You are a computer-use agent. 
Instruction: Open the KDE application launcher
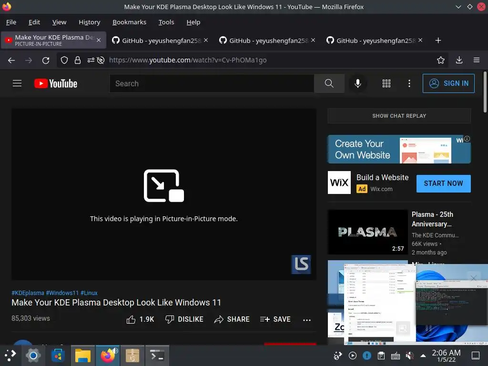[x=10, y=355]
